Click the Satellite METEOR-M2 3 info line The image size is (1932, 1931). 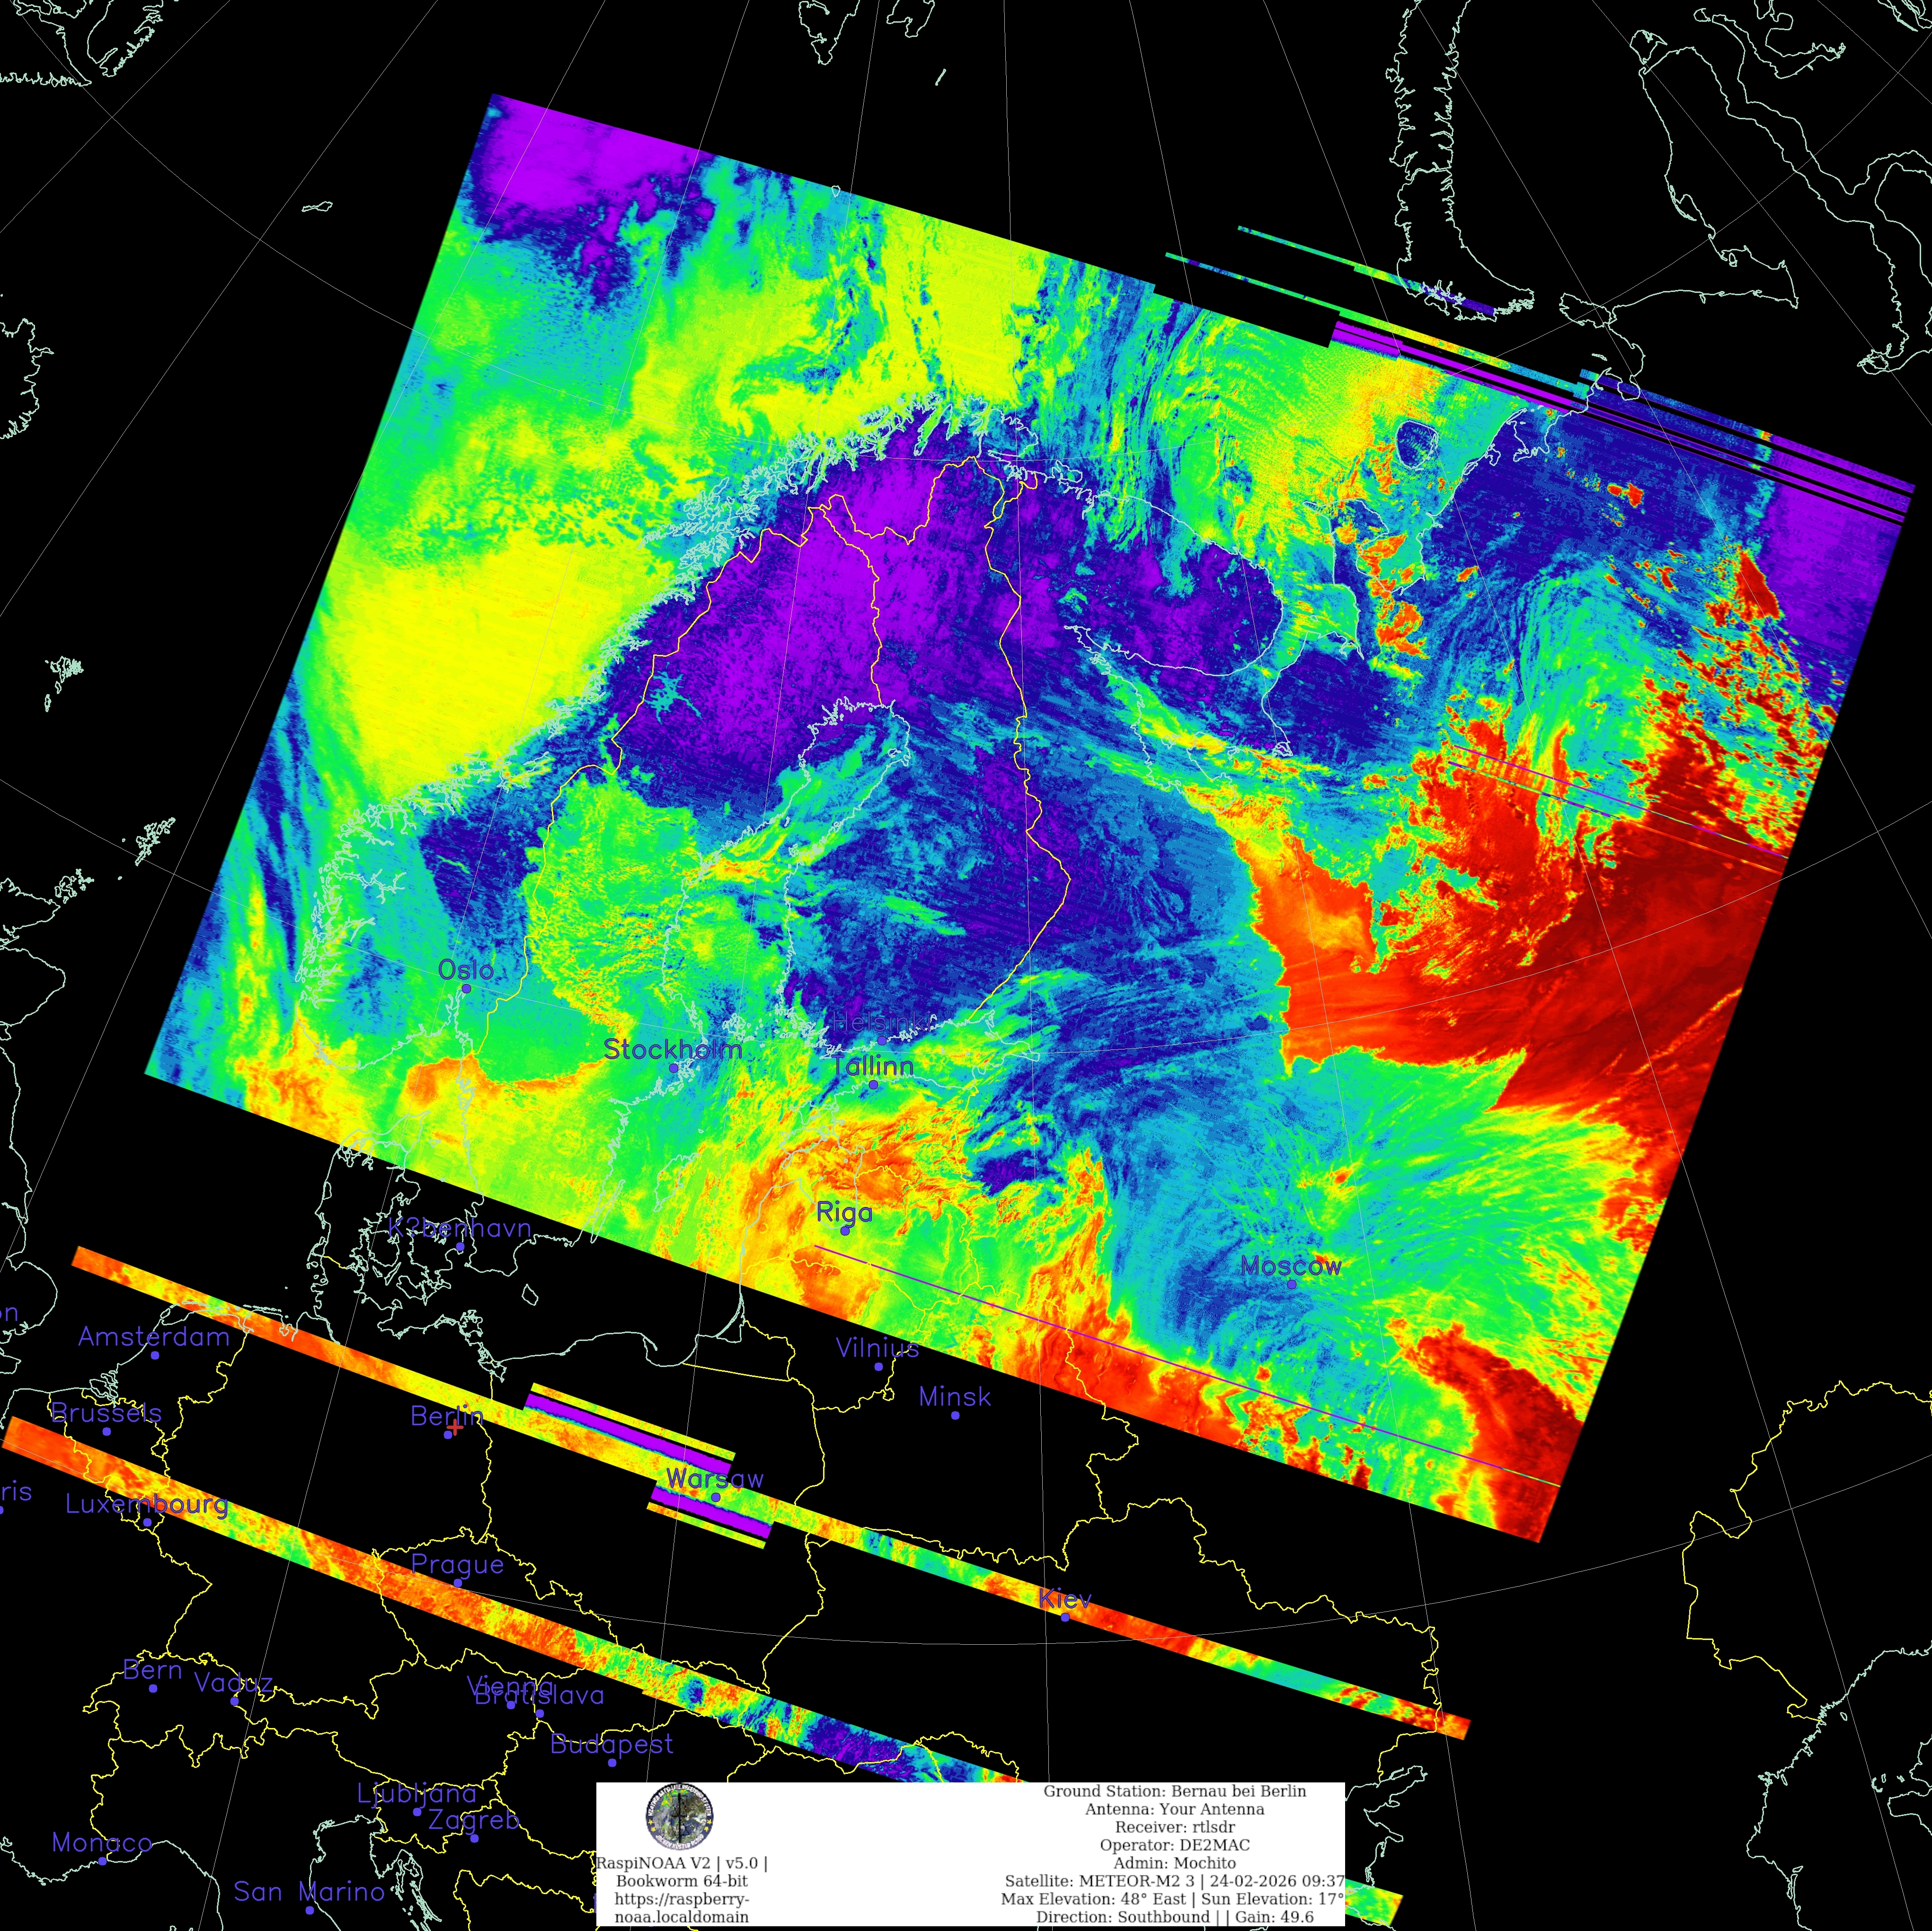1174,1881
